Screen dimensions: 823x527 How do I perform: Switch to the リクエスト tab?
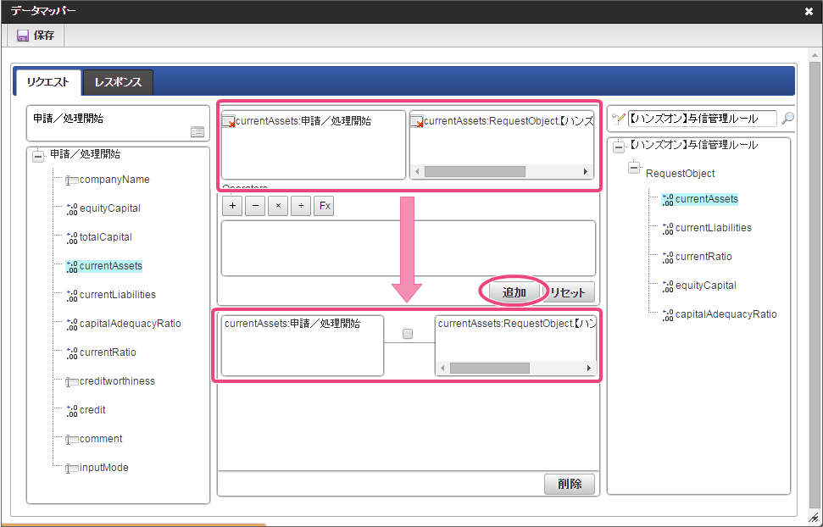pos(47,82)
